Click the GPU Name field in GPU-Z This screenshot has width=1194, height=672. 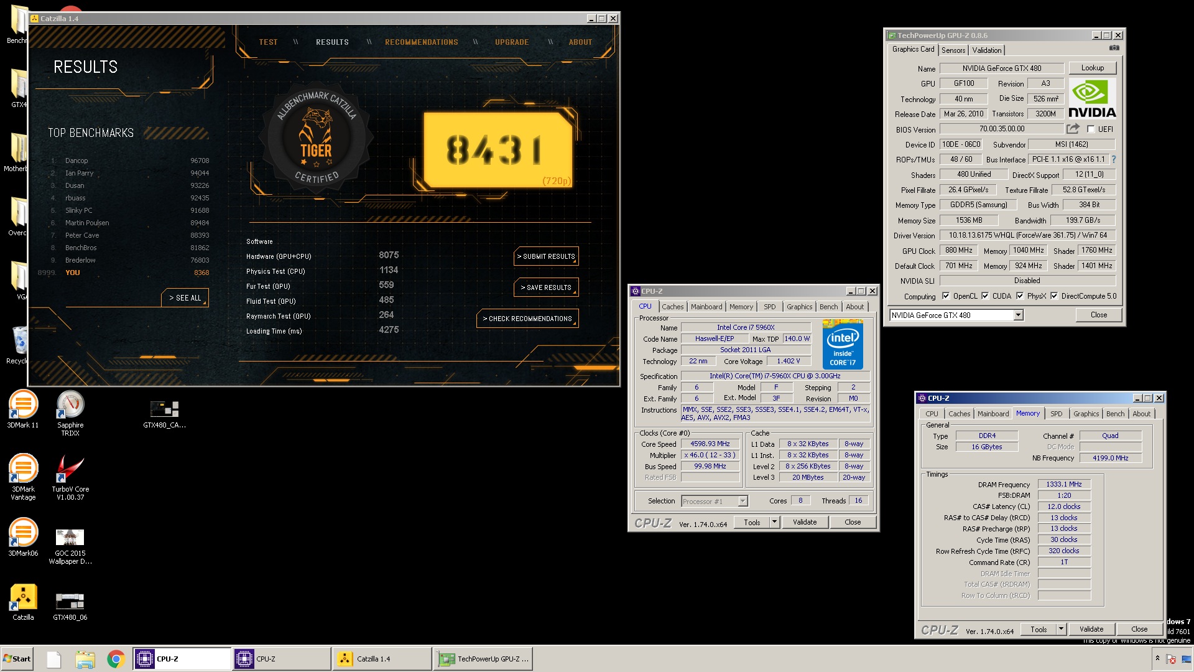1002,68
